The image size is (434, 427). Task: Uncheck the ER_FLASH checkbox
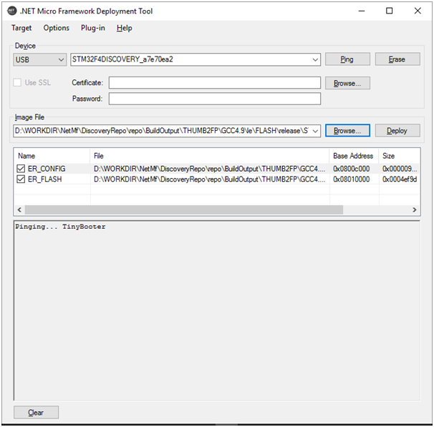point(21,179)
